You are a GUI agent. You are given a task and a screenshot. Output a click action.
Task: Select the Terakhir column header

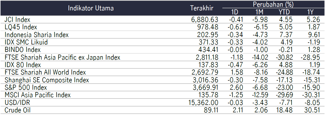[x=202, y=8]
